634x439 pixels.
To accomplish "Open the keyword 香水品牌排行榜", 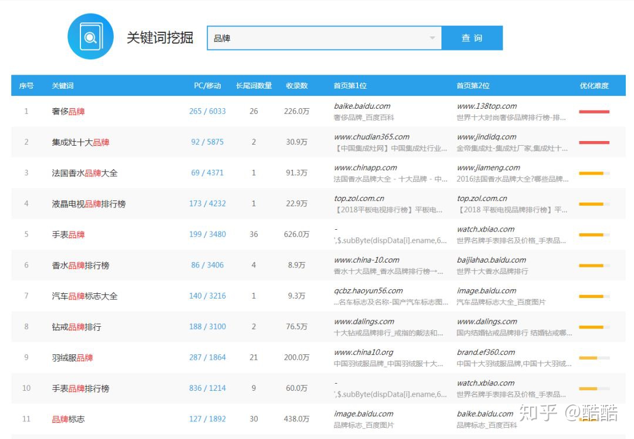I will pyautogui.click(x=80, y=265).
